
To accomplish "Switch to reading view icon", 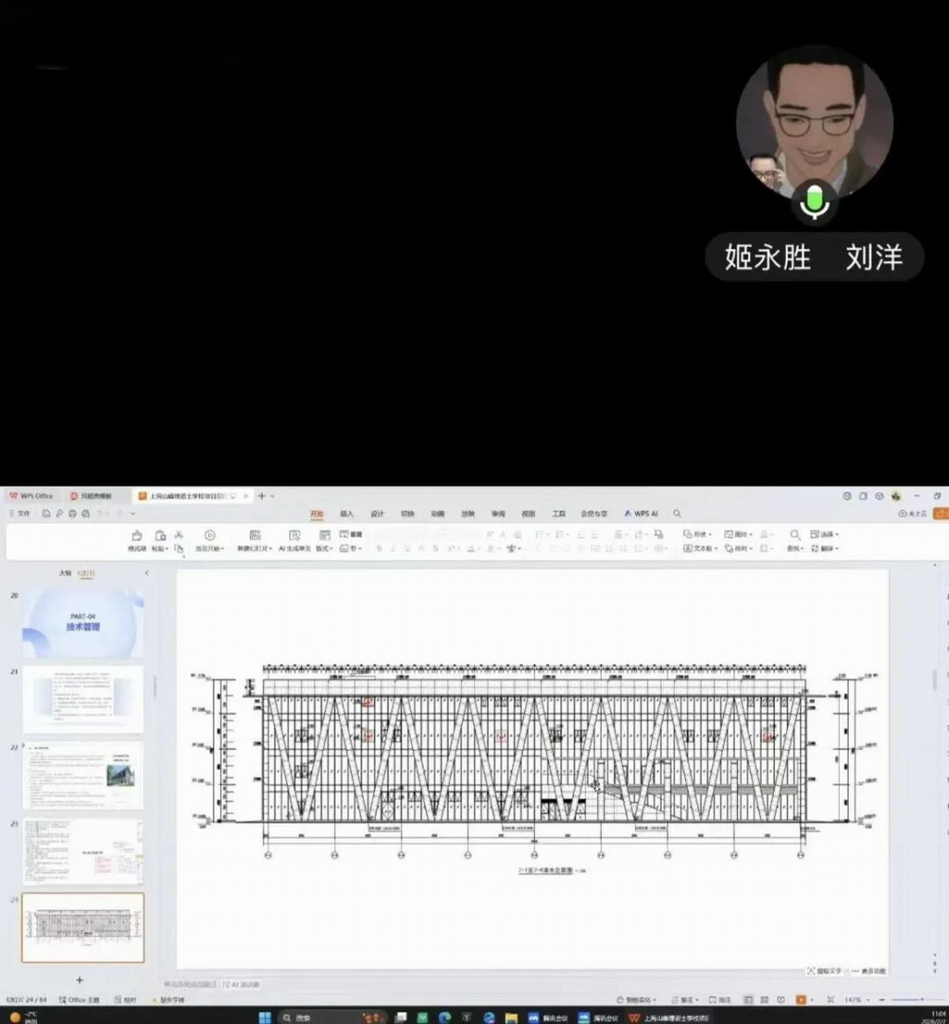I will tap(781, 999).
